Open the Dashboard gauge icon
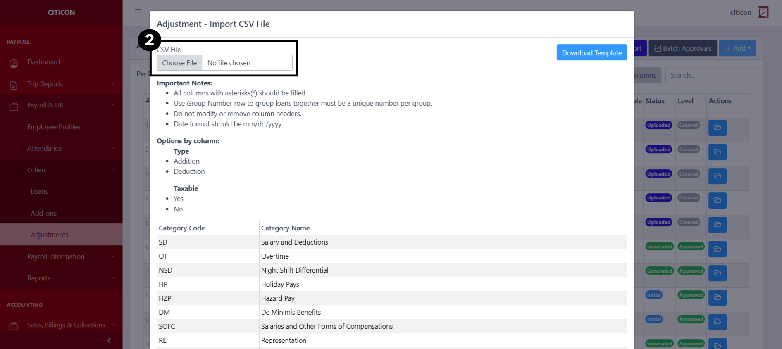The image size is (782, 349). [x=14, y=63]
